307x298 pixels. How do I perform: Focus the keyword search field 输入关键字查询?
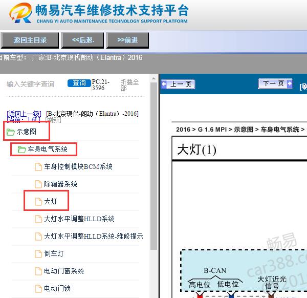[x=30, y=84]
